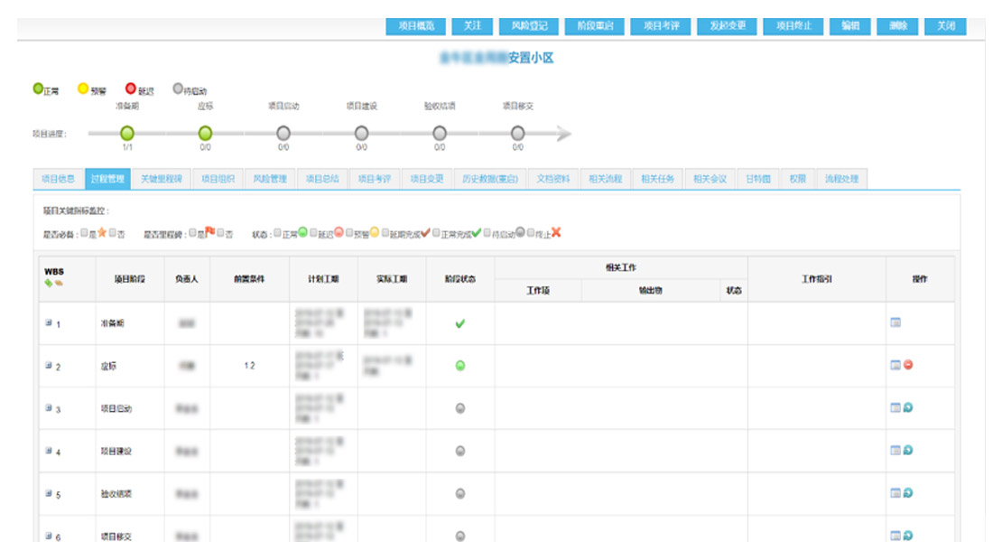Tick the 终止 status filter checkbox
Viewport: 1002px width, 560px height.
pos(531,233)
